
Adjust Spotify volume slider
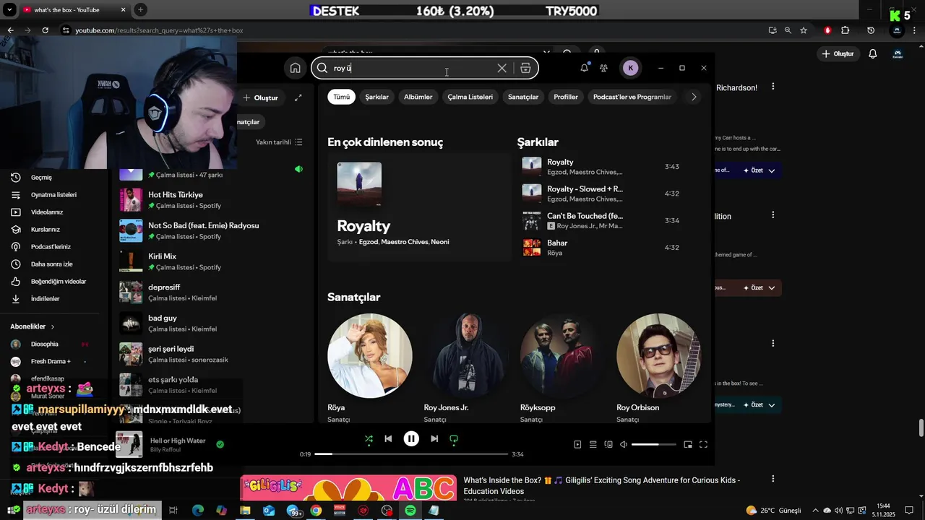coord(654,444)
